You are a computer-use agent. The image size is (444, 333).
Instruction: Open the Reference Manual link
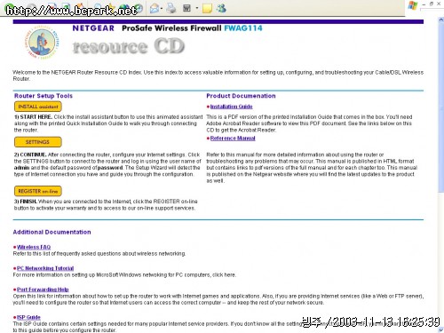pos(233,139)
